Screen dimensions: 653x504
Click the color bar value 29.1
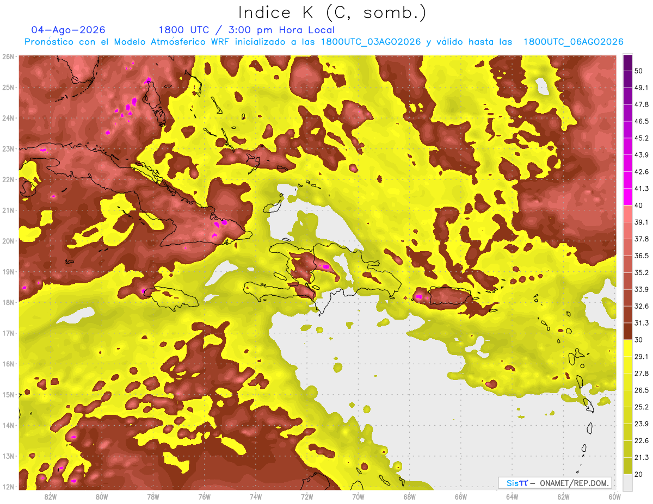coord(642,357)
